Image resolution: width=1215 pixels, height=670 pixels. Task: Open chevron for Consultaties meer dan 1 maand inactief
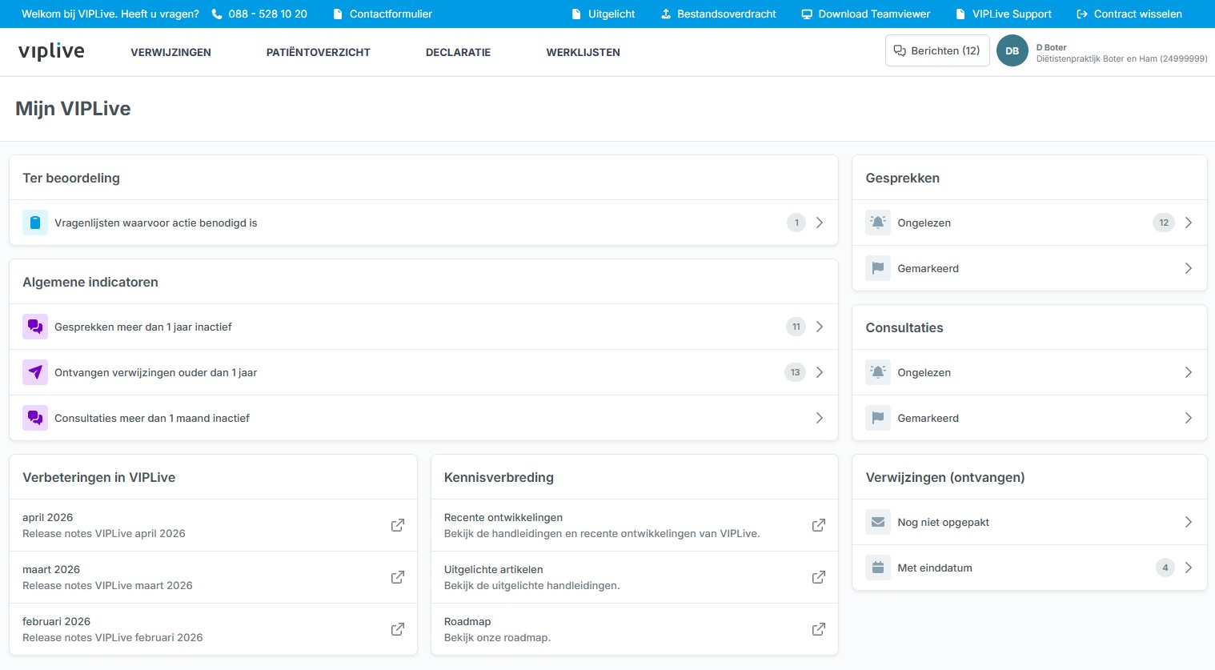point(820,418)
